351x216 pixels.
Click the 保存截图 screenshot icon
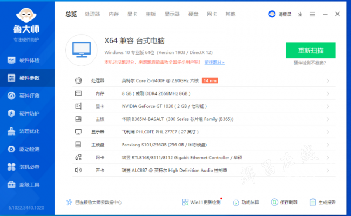pos(274,202)
